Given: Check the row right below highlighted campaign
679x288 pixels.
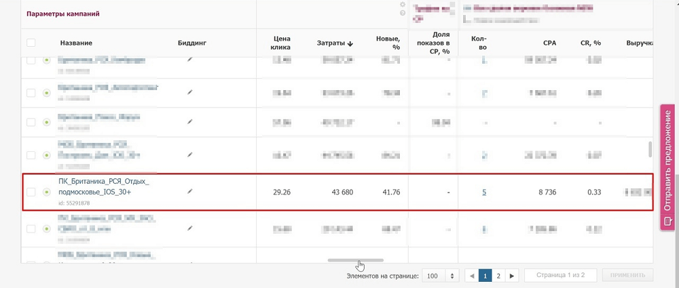Looking at the screenshot, I should tap(31, 229).
